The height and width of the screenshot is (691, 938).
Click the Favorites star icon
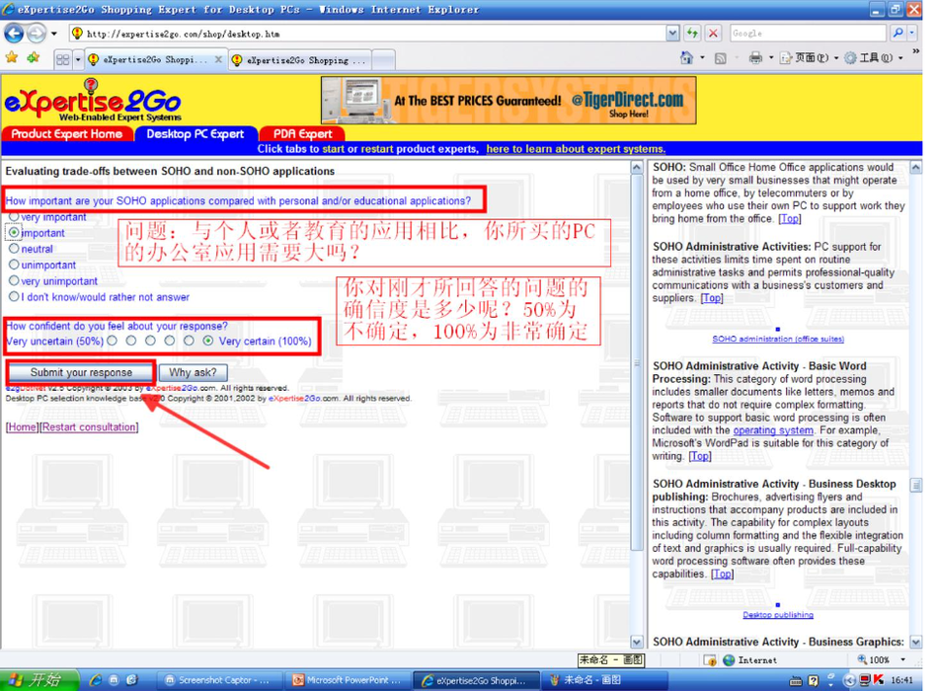click(x=12, y=58)
